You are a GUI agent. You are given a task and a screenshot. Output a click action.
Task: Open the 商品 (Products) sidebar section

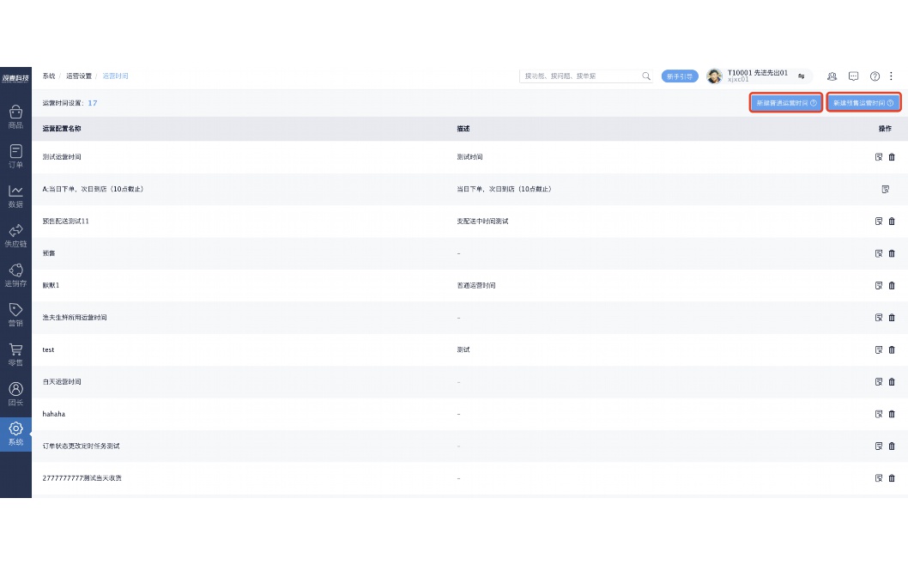tap(15, 117)
